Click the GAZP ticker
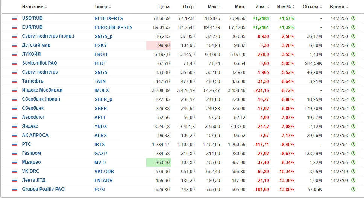This screenshot has width=364, height=199. pyautogui.click(x=100, y=154)
